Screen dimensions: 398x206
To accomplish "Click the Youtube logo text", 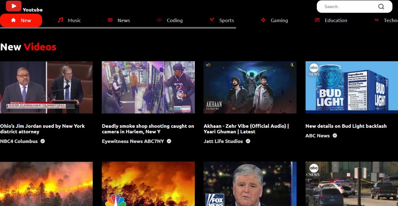I will pyautogui.click(x=33, y=10).
